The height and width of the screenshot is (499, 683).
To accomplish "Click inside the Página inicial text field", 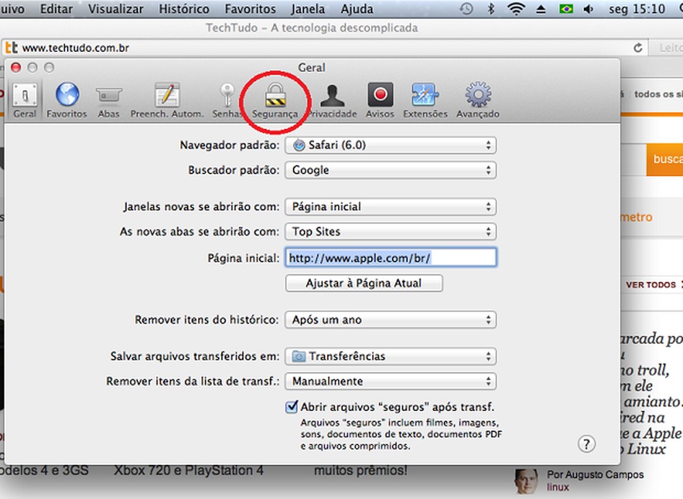I will coord(390,257).
